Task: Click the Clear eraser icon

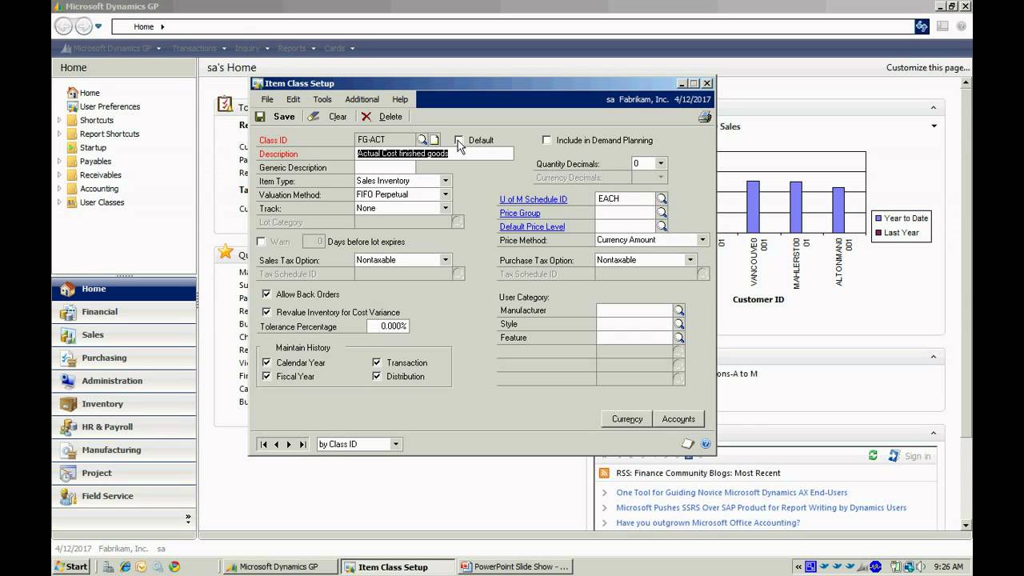Action: (314, 117)
